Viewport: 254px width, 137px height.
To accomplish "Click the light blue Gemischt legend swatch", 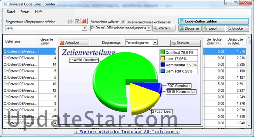I will (x=162, y=71).
